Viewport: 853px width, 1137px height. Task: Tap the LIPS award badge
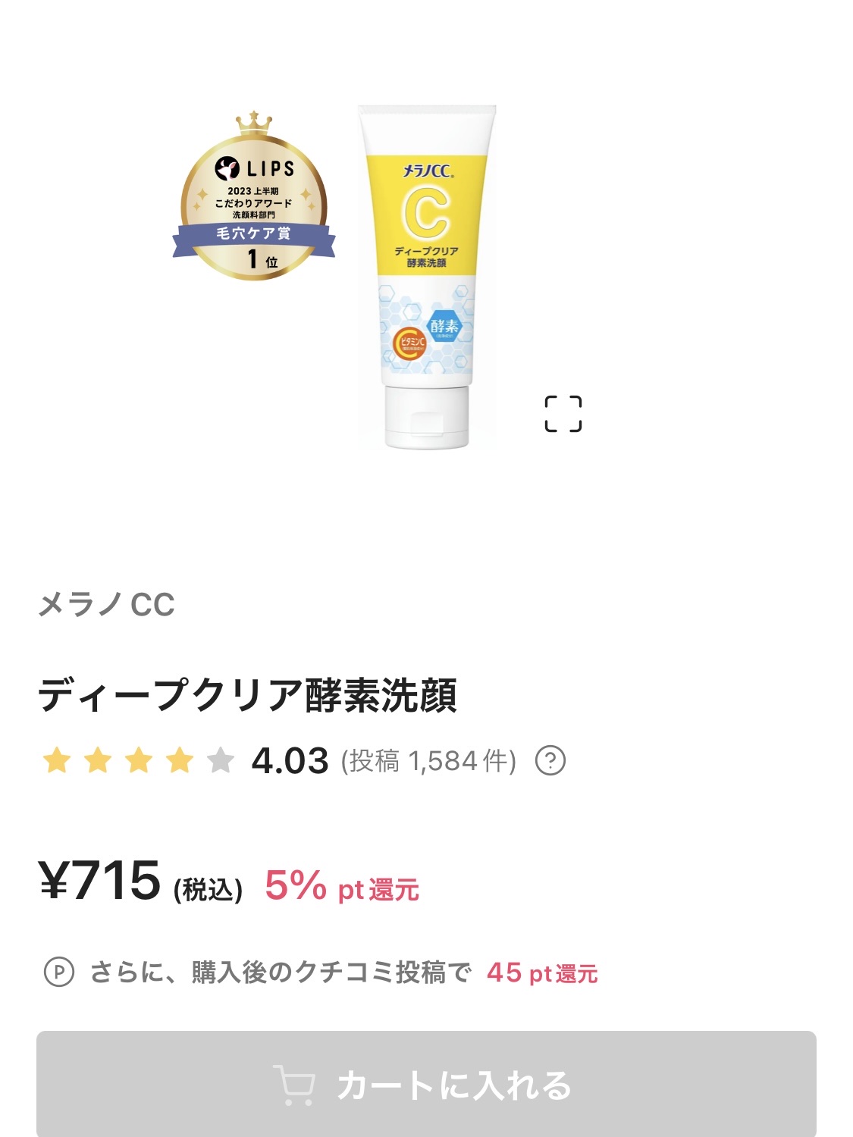coord(254,197)
